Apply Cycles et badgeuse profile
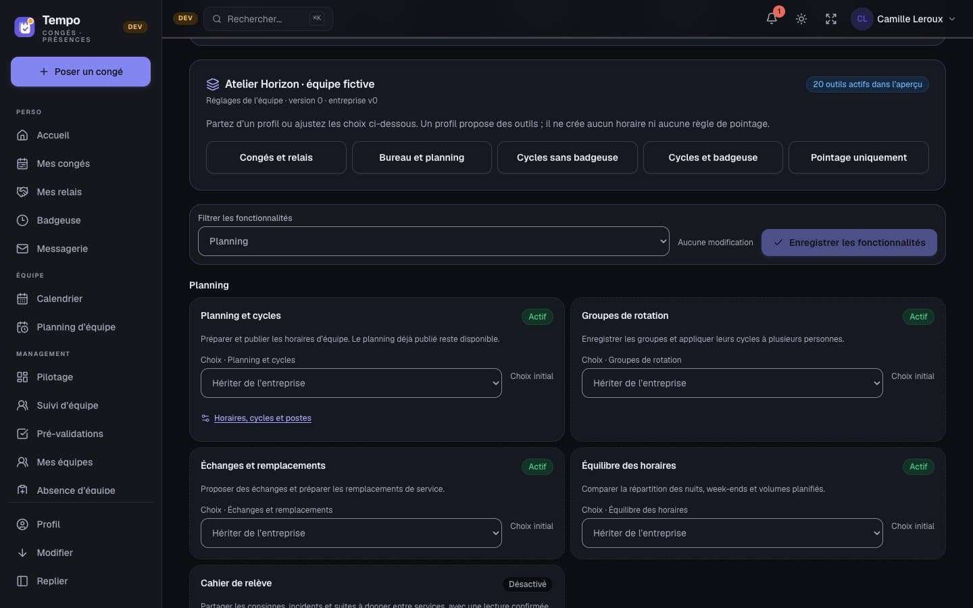The height and width of the screenshot is (608, 973). [x=713, y=157]
